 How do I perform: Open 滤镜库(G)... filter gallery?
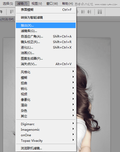pos(46,31)
